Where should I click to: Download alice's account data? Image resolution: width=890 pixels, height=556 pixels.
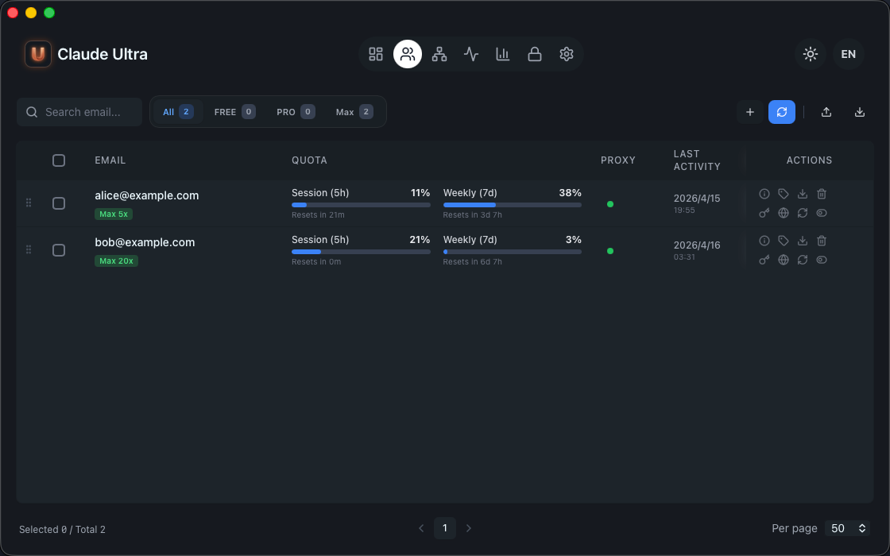[802, 194]
